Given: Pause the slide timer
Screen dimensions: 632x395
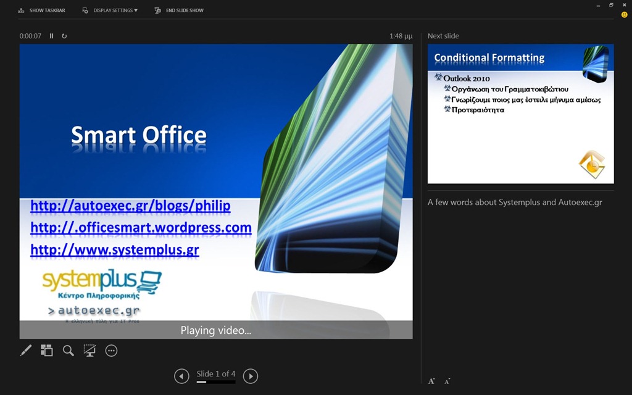Looking at the screenshot, I should pyautogui.click(x=52, y=36).
